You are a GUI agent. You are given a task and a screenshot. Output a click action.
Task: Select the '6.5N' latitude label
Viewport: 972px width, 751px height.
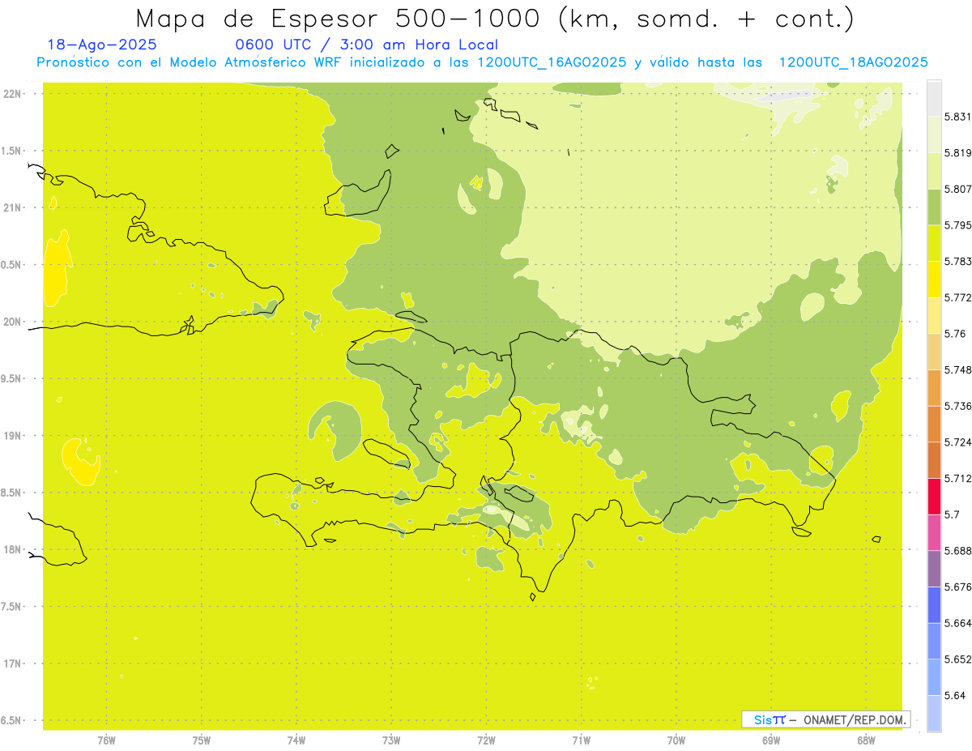click(11, 720)
